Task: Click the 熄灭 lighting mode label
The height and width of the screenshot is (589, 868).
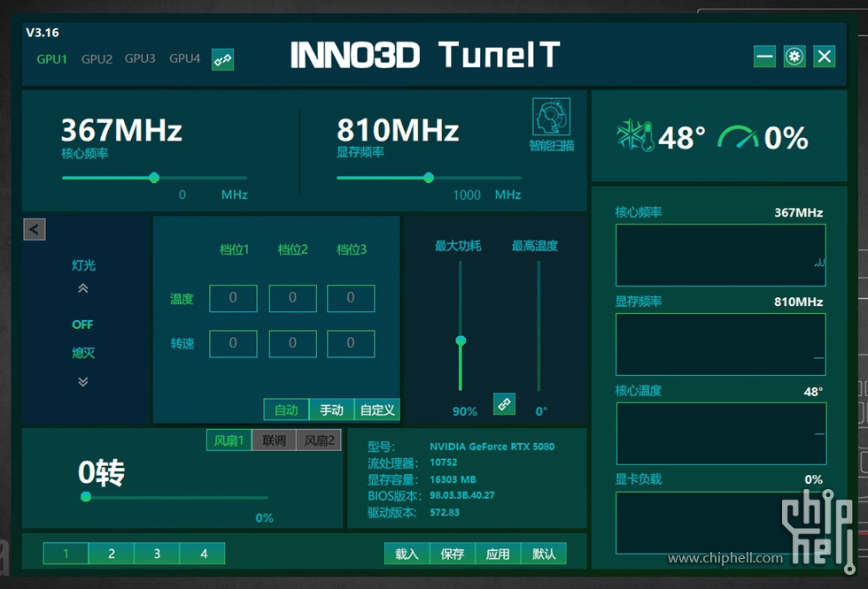Action: 83,353
